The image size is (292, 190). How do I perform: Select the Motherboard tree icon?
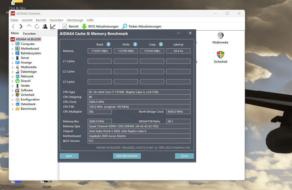(17, 49)
